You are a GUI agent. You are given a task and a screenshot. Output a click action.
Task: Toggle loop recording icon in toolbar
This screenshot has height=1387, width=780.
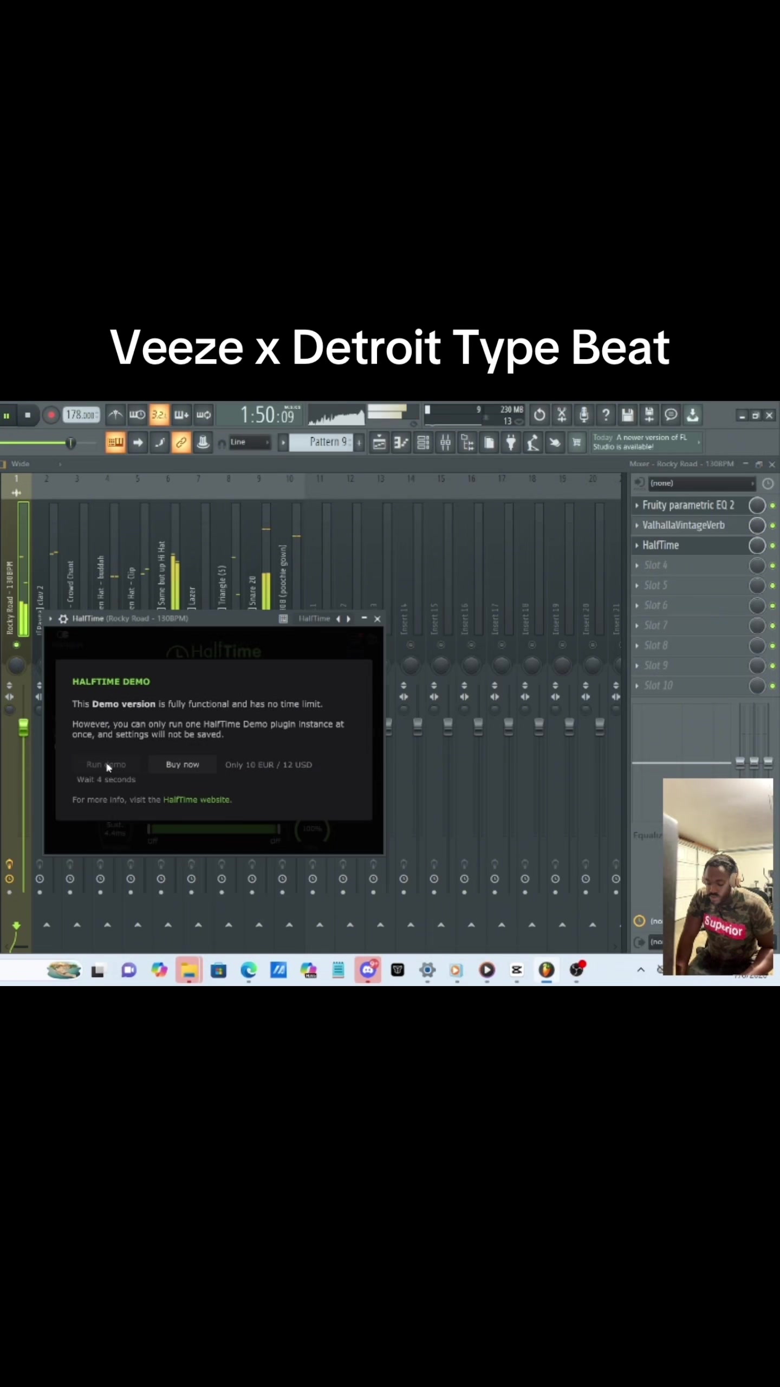tap(204, 415)
